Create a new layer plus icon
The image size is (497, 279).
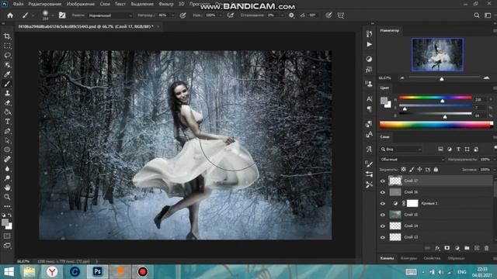(x=477, y=248)
